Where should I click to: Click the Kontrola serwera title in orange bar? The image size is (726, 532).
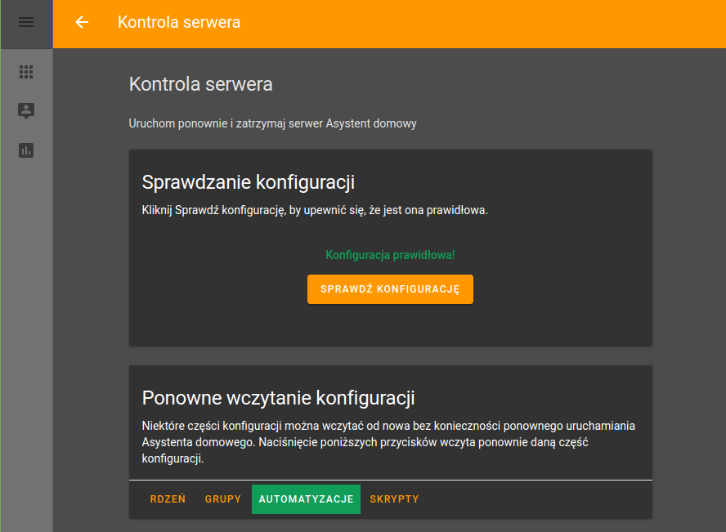[179, 22]
